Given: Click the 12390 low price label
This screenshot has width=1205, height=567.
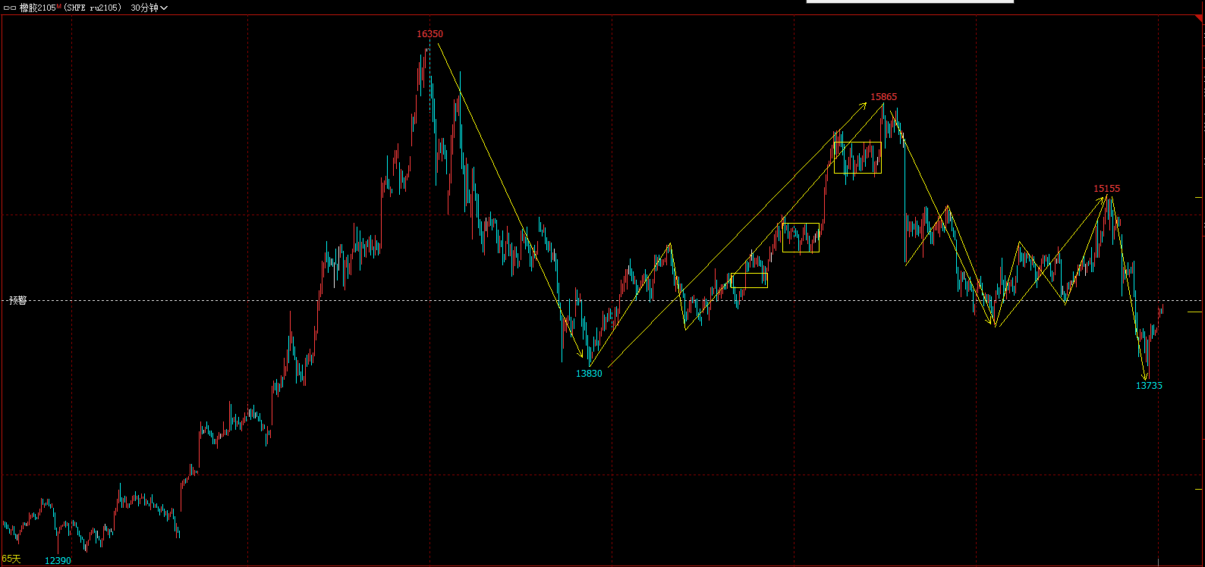Looking at the screenshot, I should point(58,561).
